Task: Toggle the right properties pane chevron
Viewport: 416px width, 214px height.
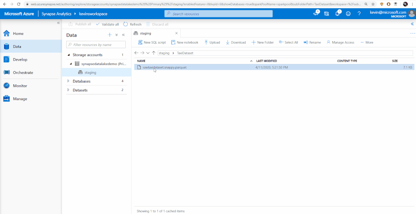Action: pos(413,24)
